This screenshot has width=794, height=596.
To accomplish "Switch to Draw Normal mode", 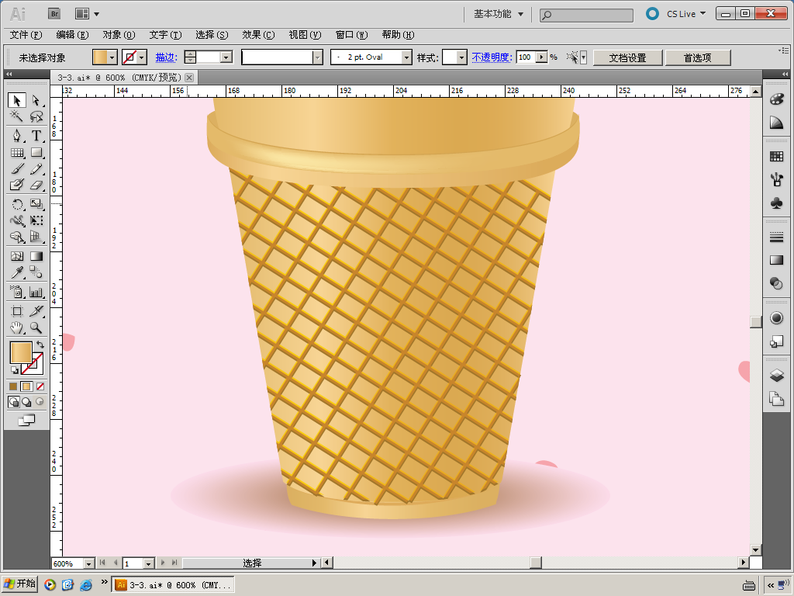I will (x=14, y=402).
